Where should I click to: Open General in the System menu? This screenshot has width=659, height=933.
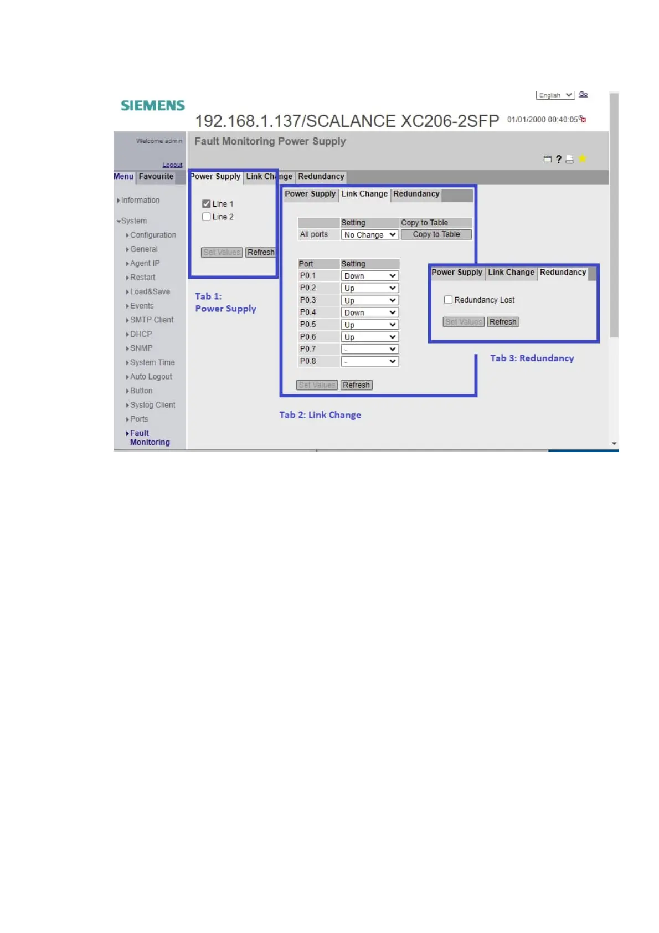click(x=142, y=249)
